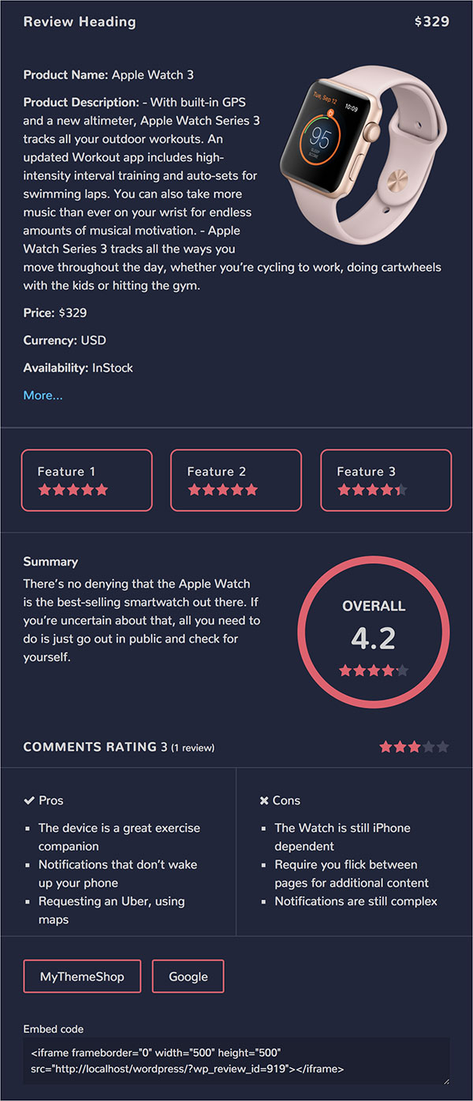The image size is (473, 1101).
Task: Click the Feature 3 box
Action: pyautogui.click(x=386, y=480)
